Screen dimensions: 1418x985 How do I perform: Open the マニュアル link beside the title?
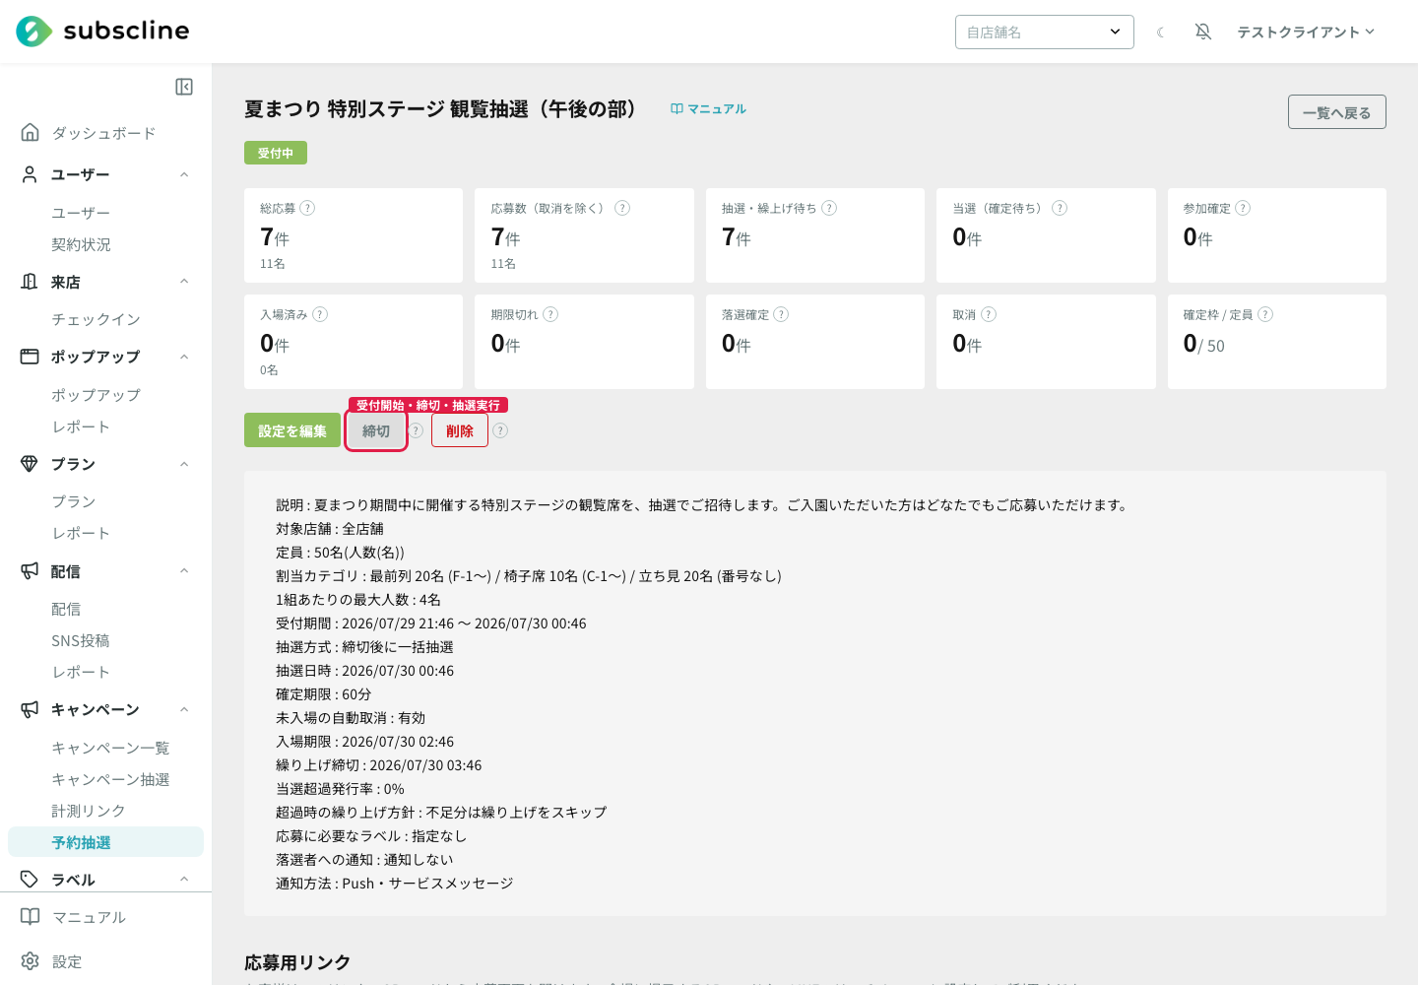(708, 109)
